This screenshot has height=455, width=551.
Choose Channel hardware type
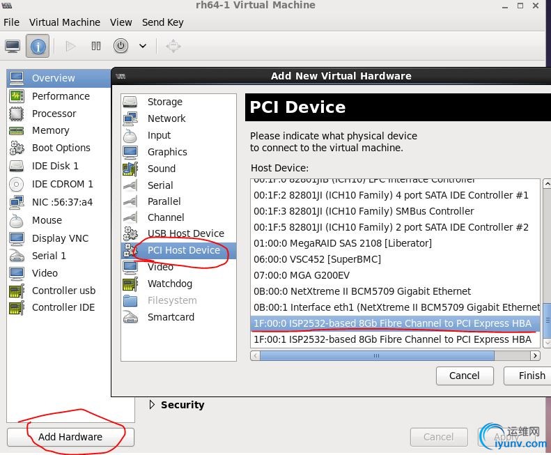click(178, 217)
